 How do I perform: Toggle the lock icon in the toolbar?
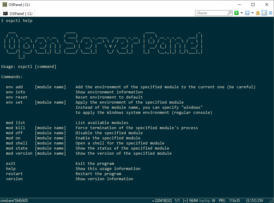[258, 13]
